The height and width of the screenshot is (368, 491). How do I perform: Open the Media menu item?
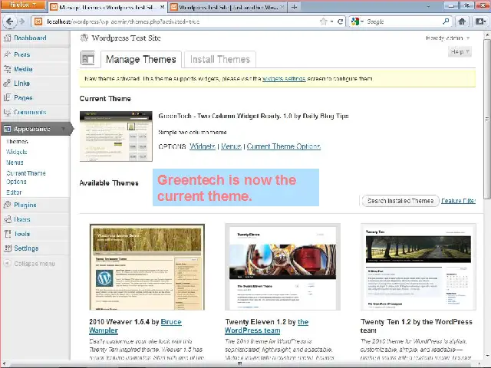pos(23,69)
